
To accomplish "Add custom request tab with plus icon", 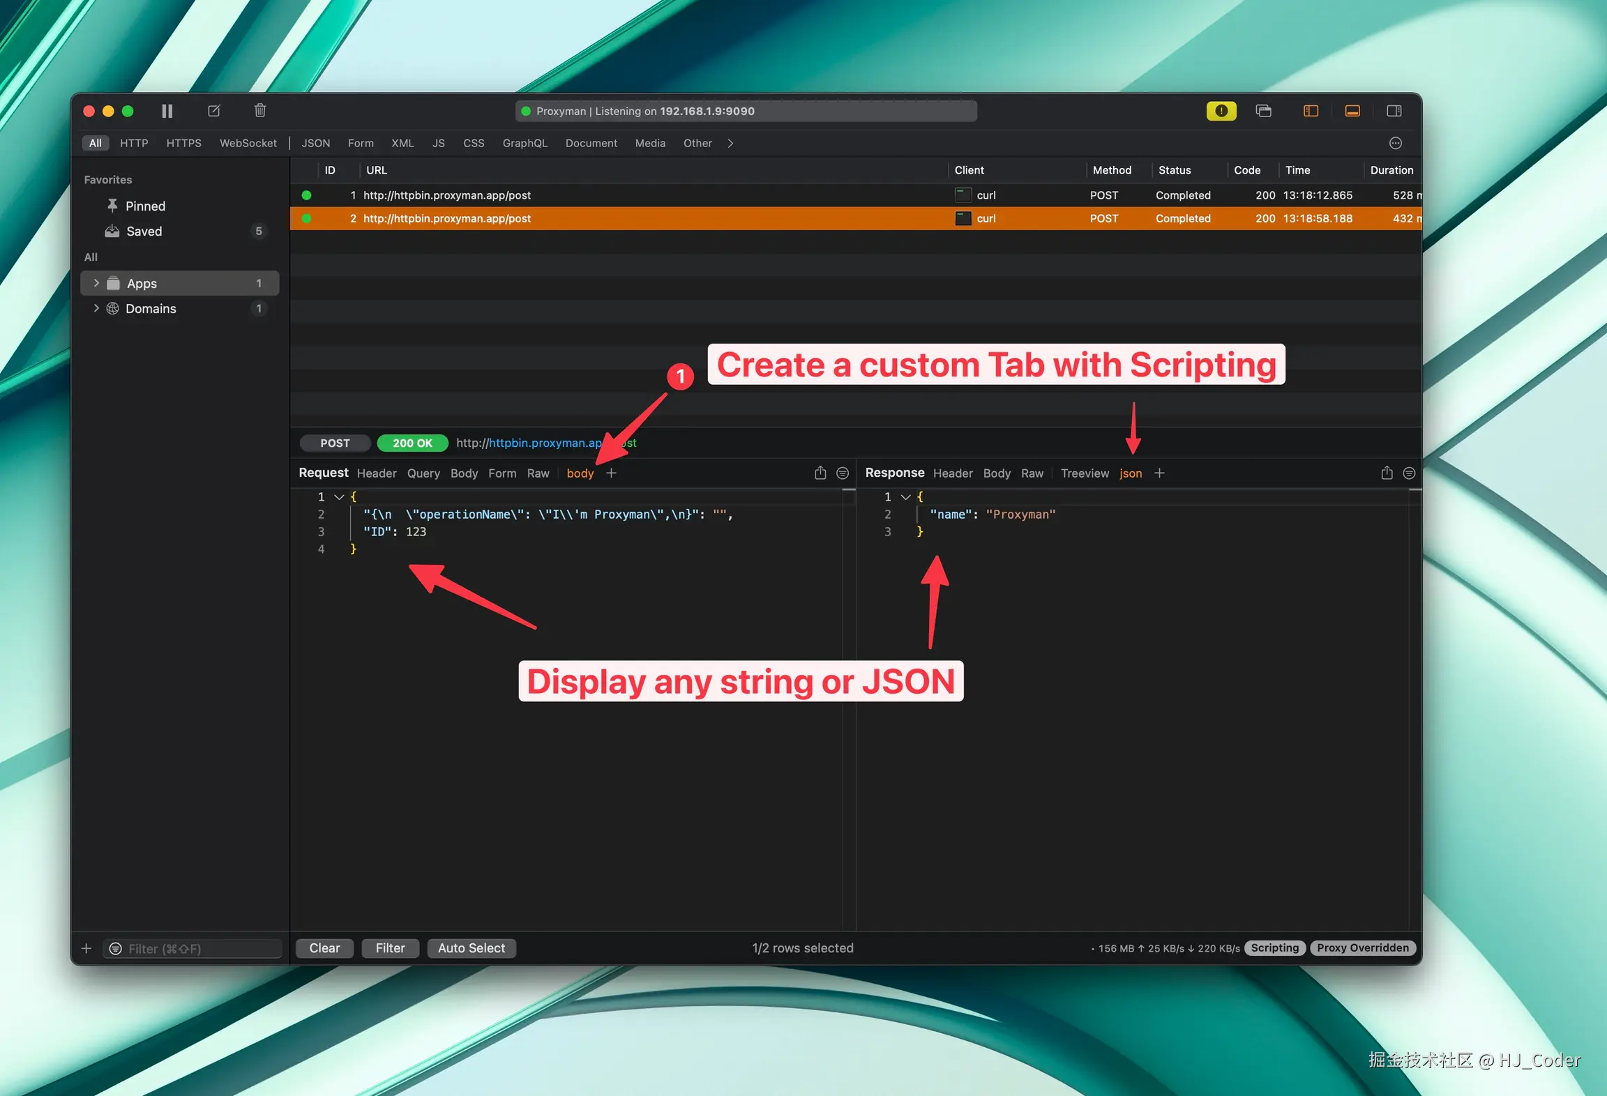I will (x=611, y=473).
